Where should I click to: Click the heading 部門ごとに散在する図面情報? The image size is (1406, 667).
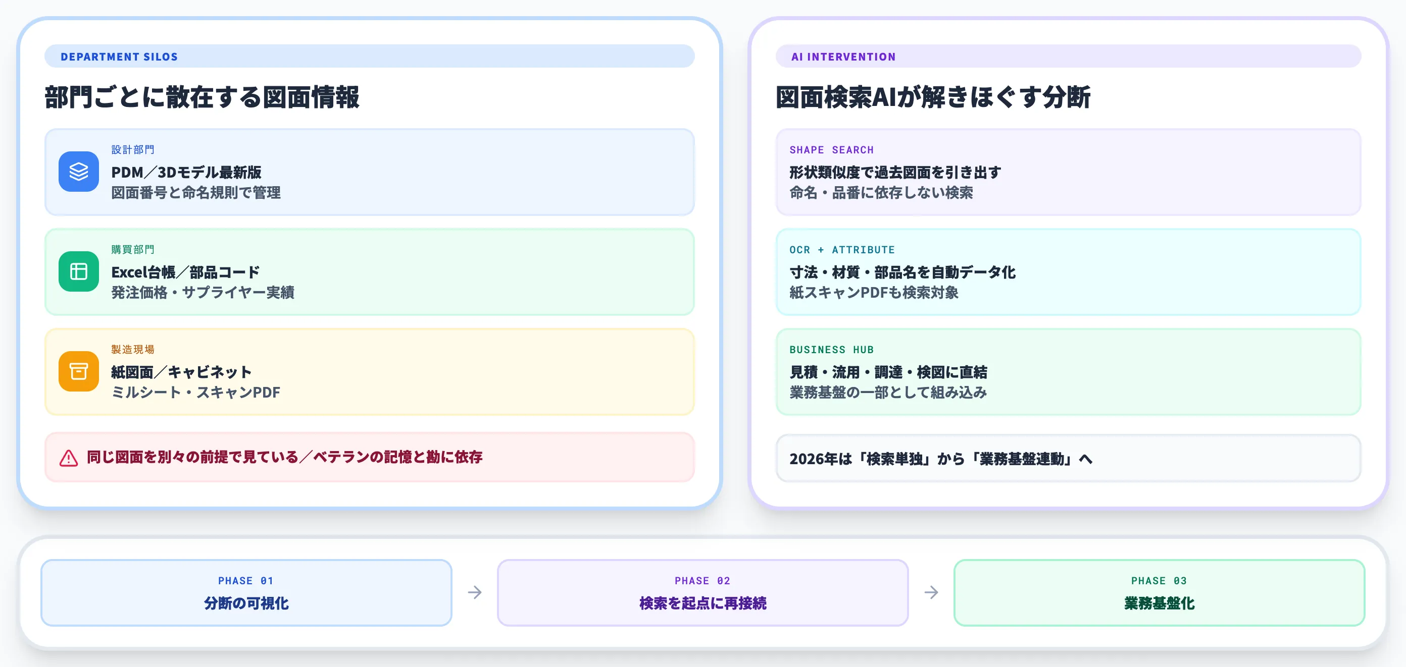coord(202,97)
